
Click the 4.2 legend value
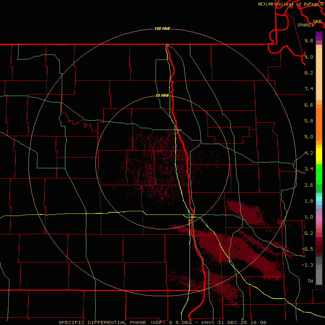[x=309, y=153]
